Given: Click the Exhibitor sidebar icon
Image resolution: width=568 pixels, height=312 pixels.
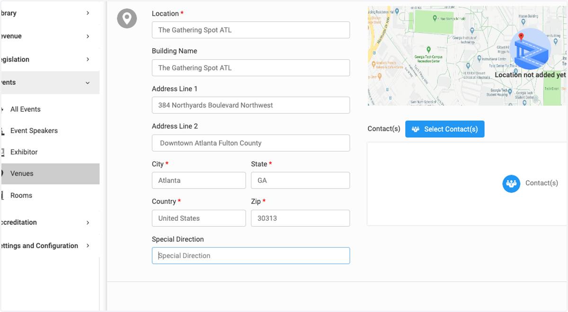Looking at the screenshot, I should tap(2, 152).
